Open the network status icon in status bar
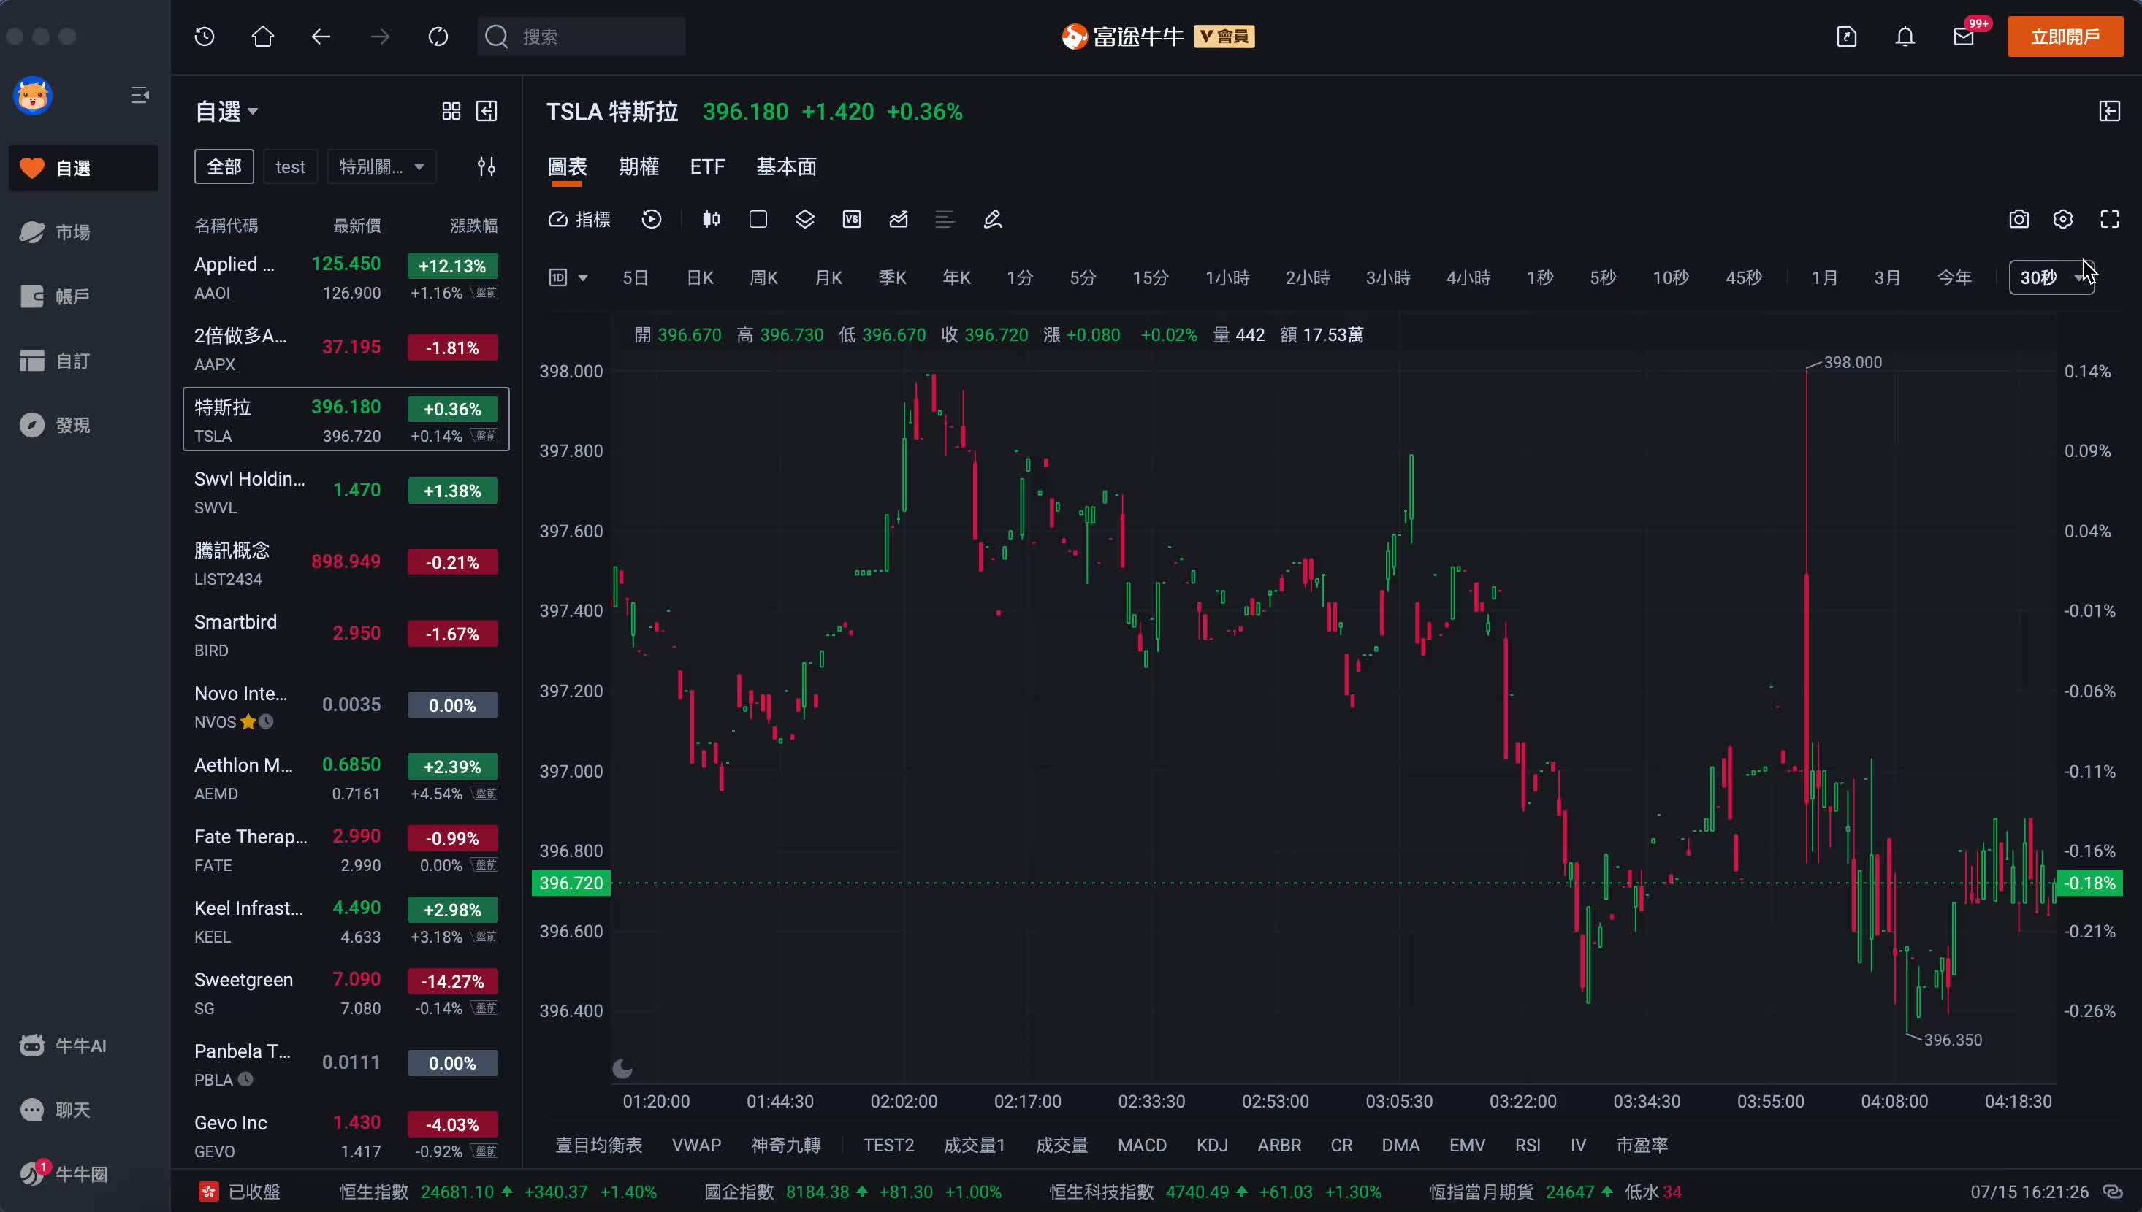 point(2112,1192)
